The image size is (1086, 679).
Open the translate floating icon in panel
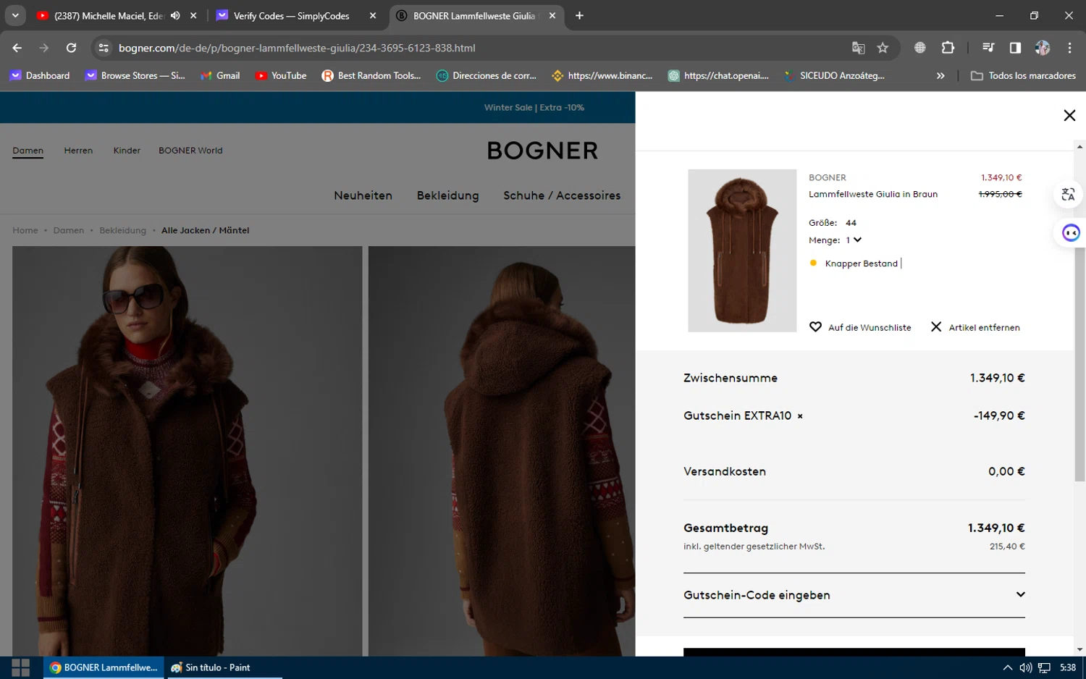1068,194
